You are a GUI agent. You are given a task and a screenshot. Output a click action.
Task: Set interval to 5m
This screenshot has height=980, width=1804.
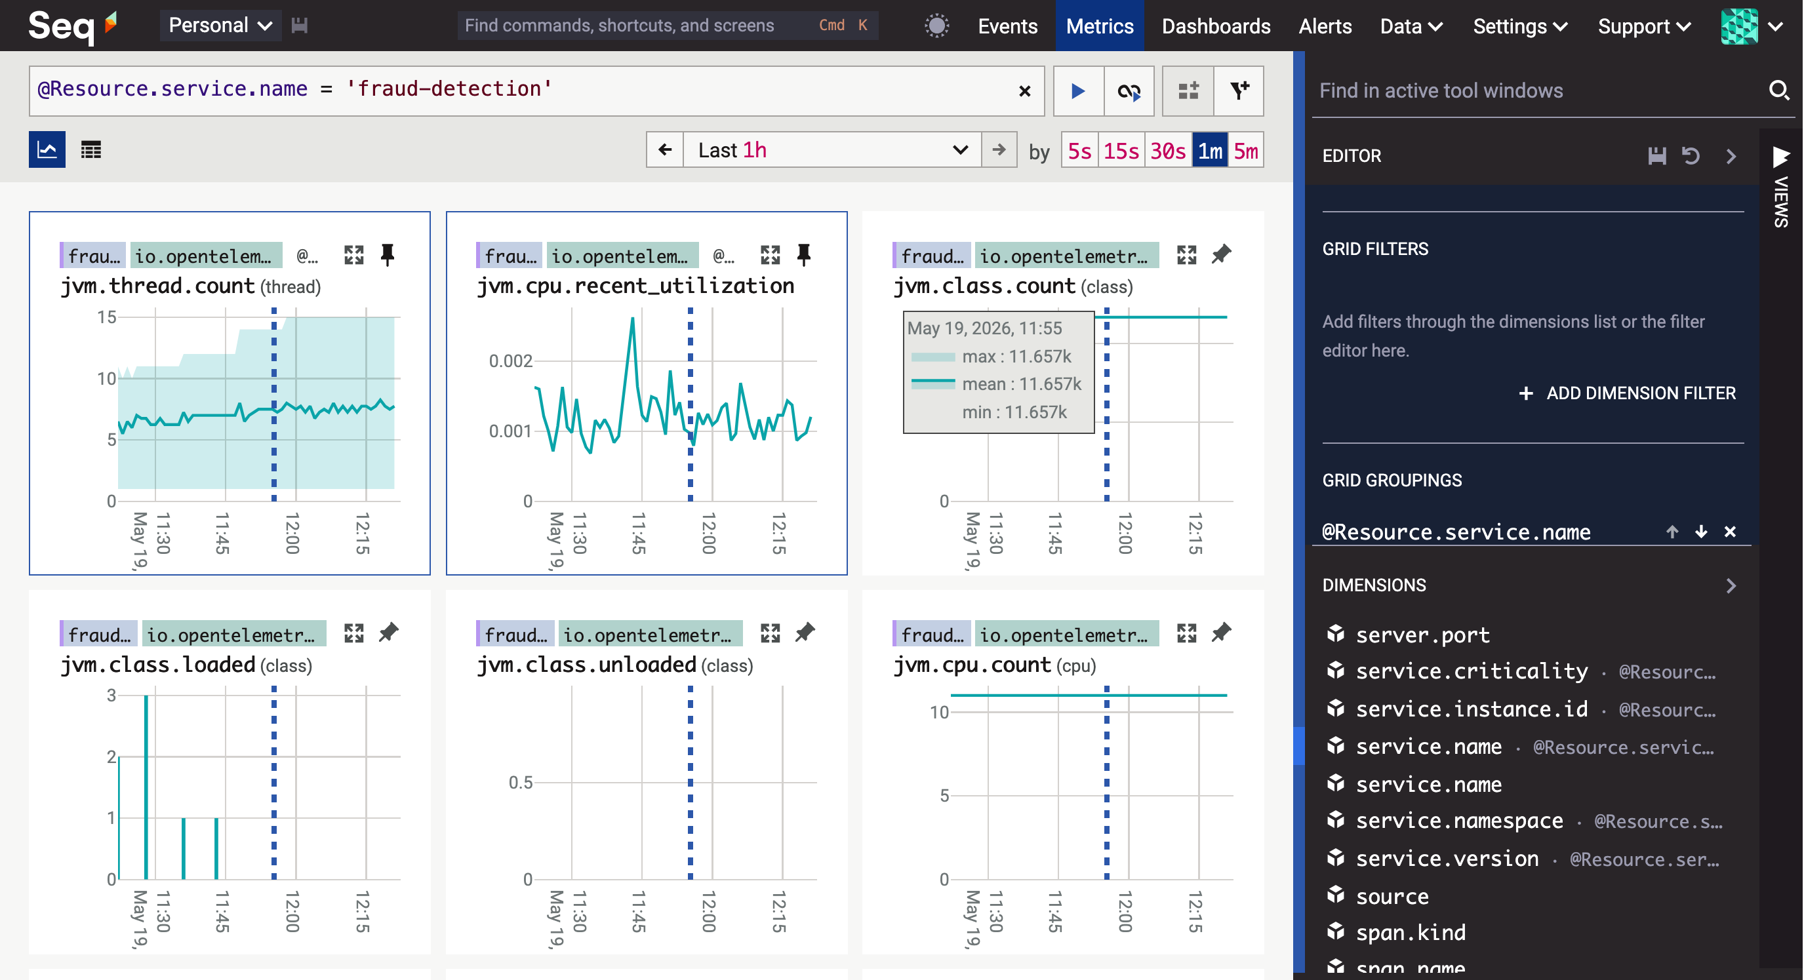[x=1246, y=150]
